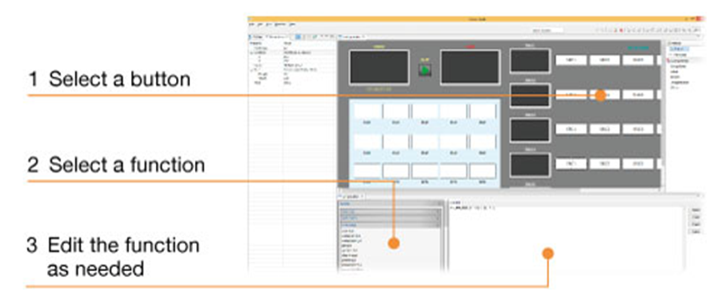Select the large monitor with the red label
Viewport: 724px width, 304px height.
click(470, 67)
